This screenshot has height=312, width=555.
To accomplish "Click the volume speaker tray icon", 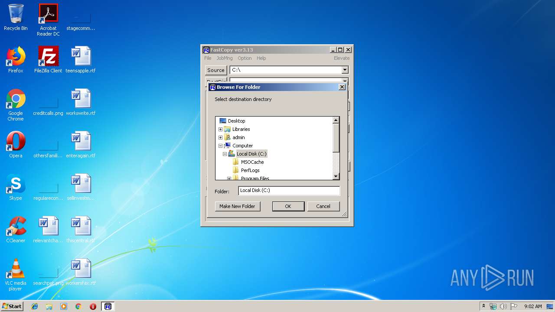I will tap(503, 306).
